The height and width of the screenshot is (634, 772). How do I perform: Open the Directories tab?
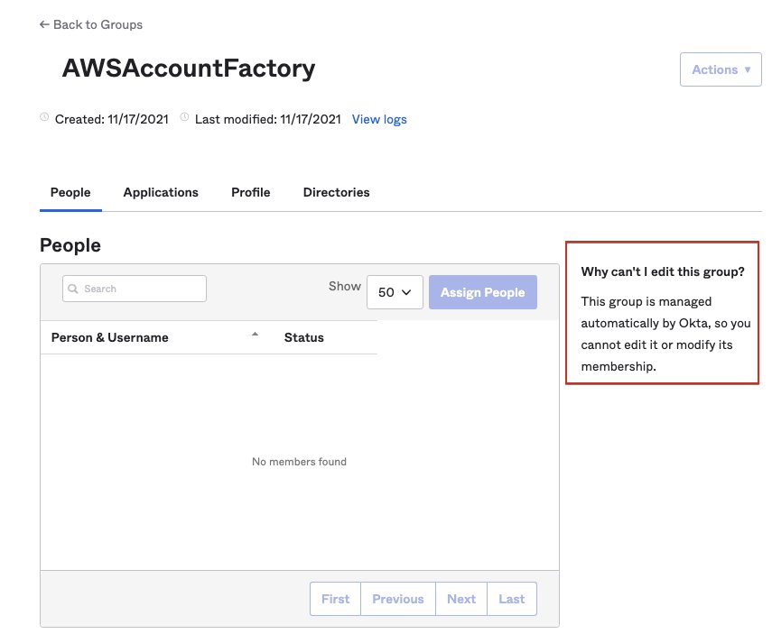click(336, 192)
